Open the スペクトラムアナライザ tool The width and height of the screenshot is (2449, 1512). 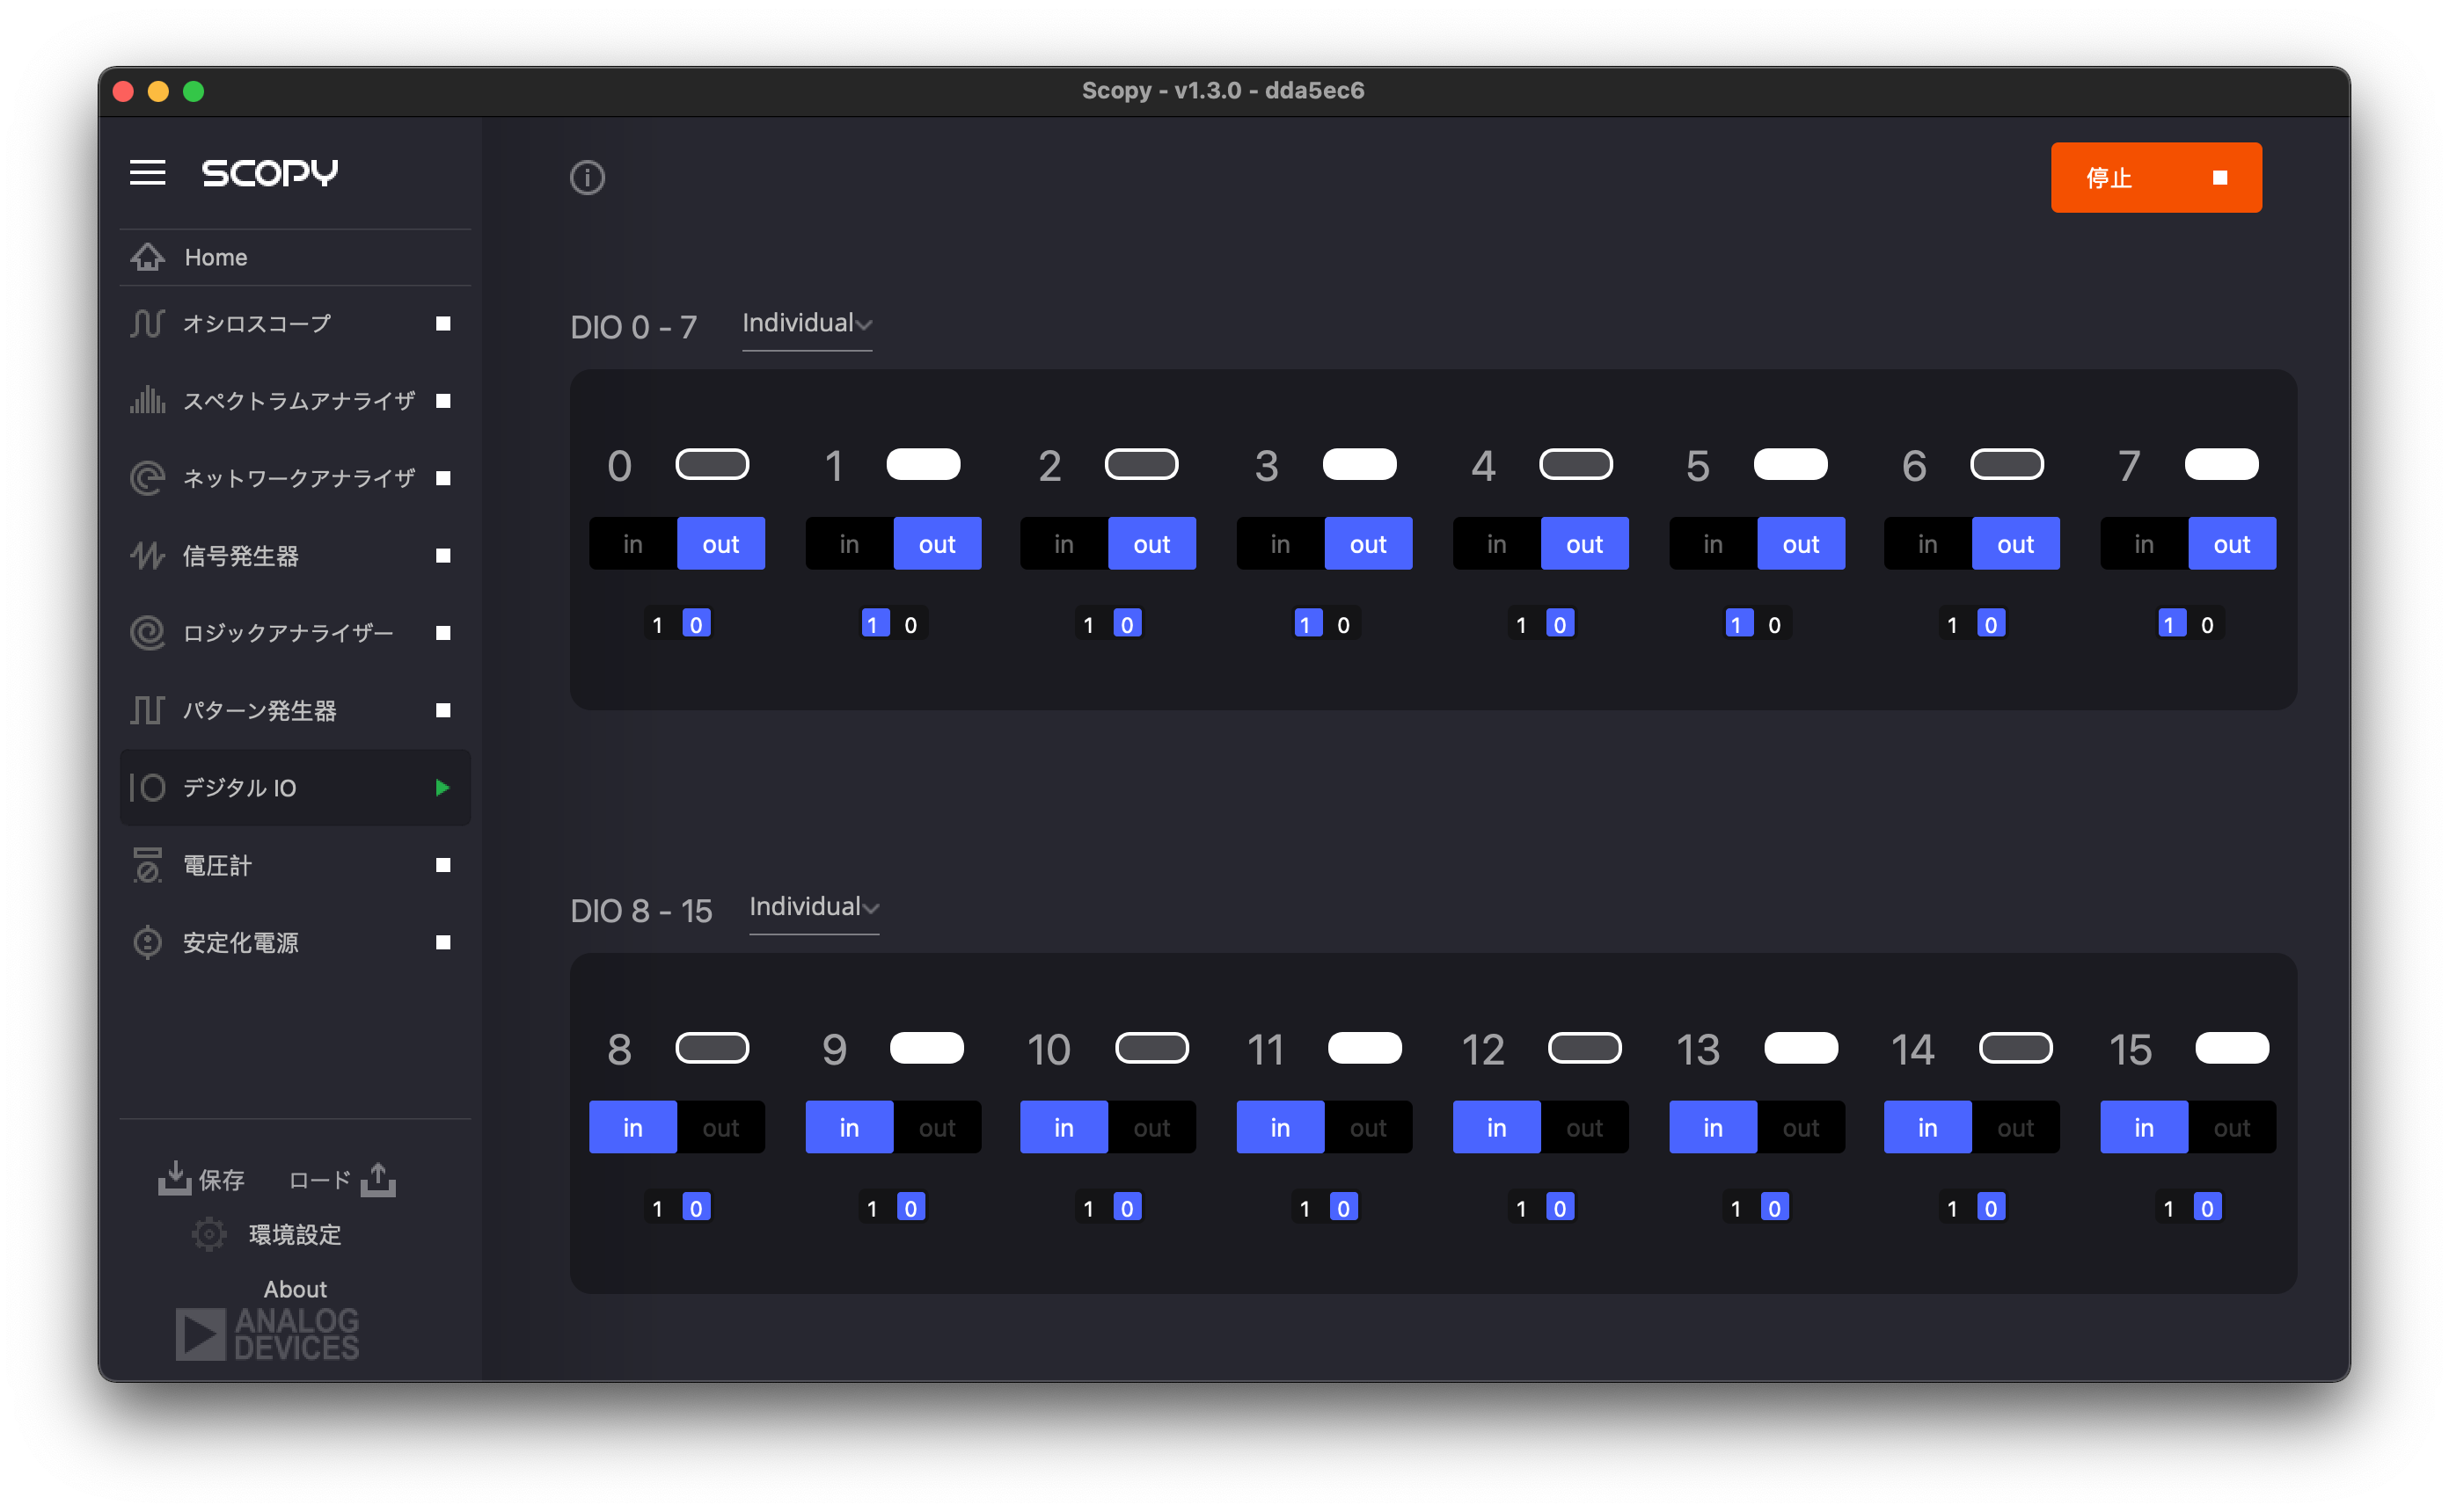click(295, 400)
